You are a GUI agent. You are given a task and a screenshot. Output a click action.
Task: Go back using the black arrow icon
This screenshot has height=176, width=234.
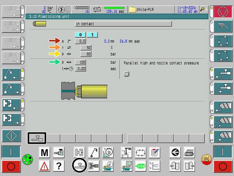click(x=175, y=153)
